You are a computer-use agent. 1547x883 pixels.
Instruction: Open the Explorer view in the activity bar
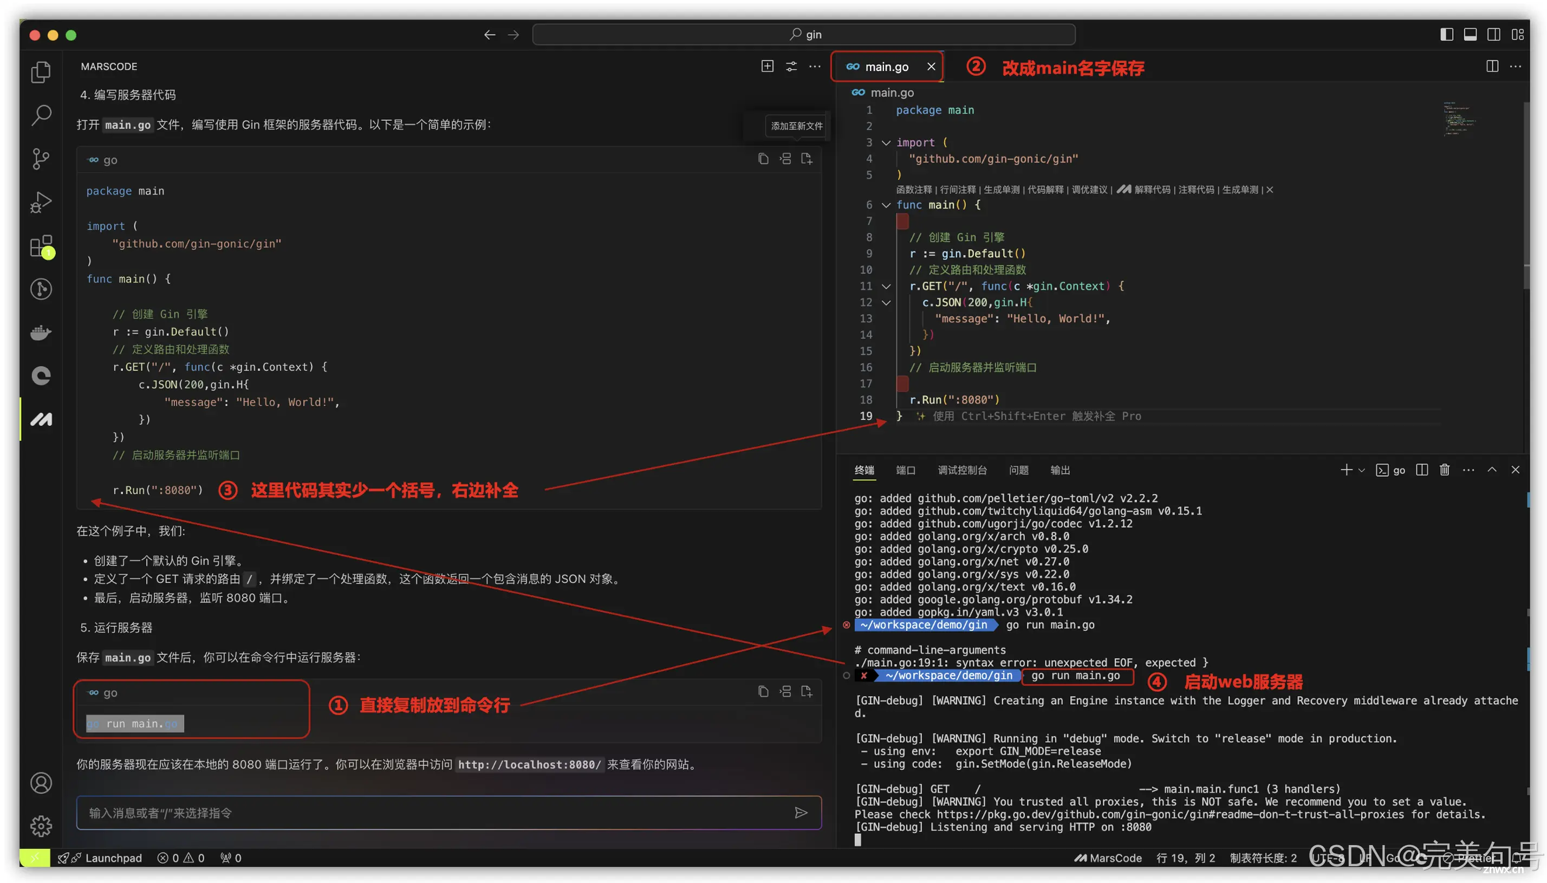click(x=41, y=72)
